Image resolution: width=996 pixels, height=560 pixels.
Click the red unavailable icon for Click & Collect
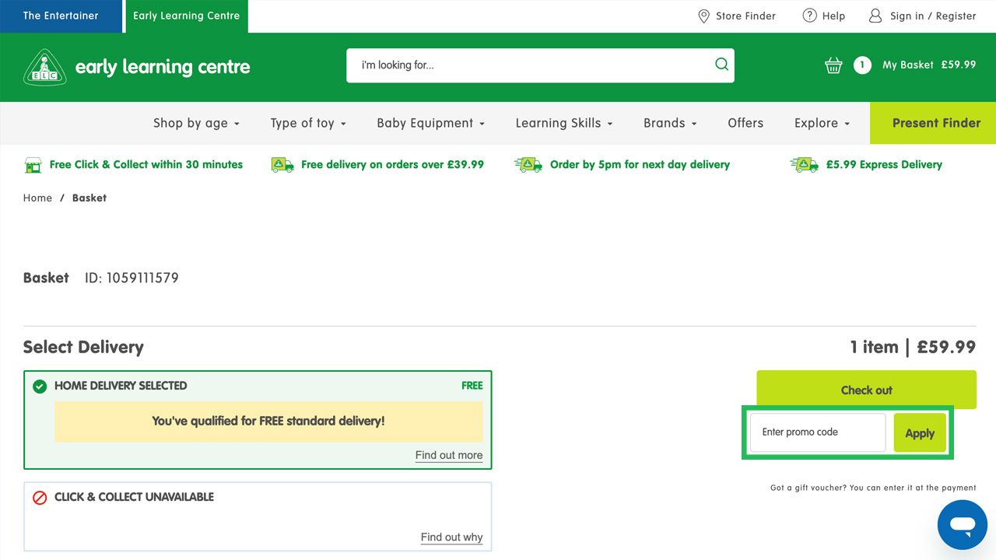40,497
